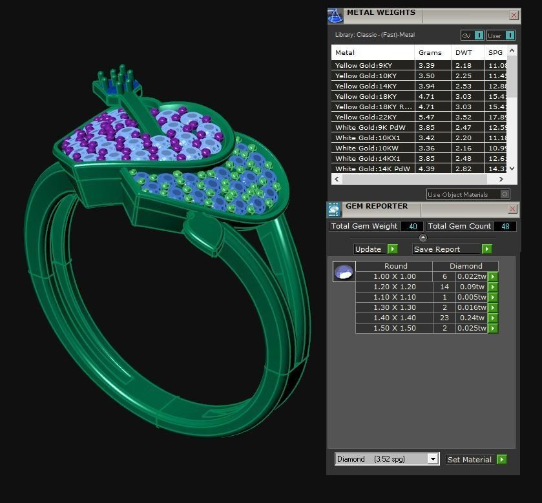The width and height of the screenshot is (542, 503).
Task: Click the Grams column header
Action: click(x=433, y=52)
